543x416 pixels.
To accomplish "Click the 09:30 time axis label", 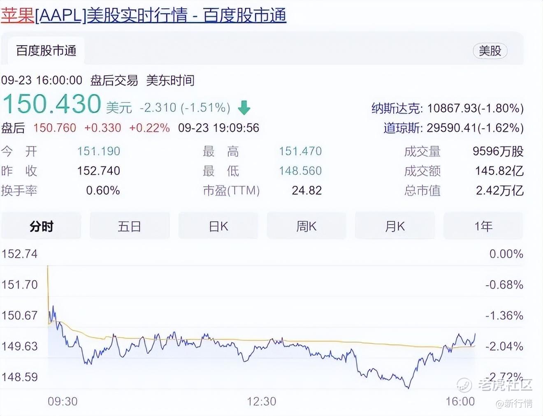I will click(63, 401).
